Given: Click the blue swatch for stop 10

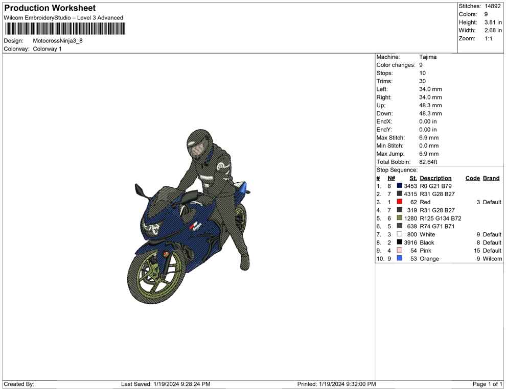Looking at the screenshot, I should [x=400, y=258].
